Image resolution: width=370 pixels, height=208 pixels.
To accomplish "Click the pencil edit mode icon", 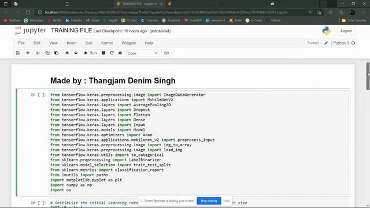I will [326, 43].
